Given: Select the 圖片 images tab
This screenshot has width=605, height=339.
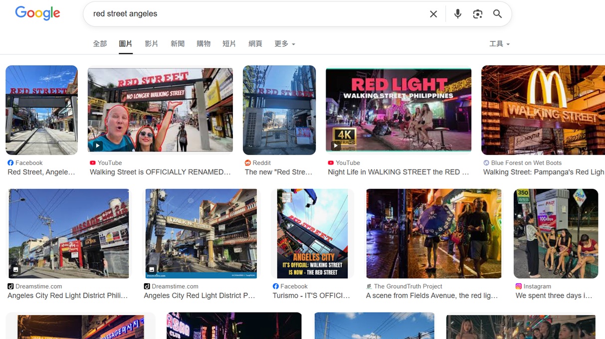Looking at the screenshot, I should point(126,44).
